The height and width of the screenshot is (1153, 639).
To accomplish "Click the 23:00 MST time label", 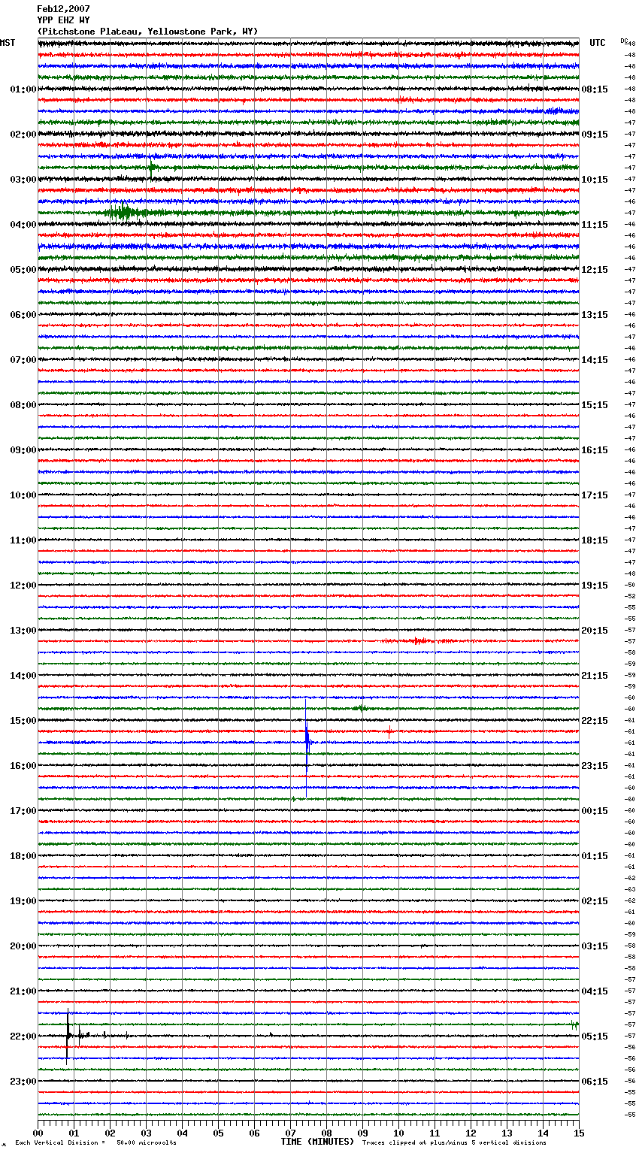I will (23, 1082).
